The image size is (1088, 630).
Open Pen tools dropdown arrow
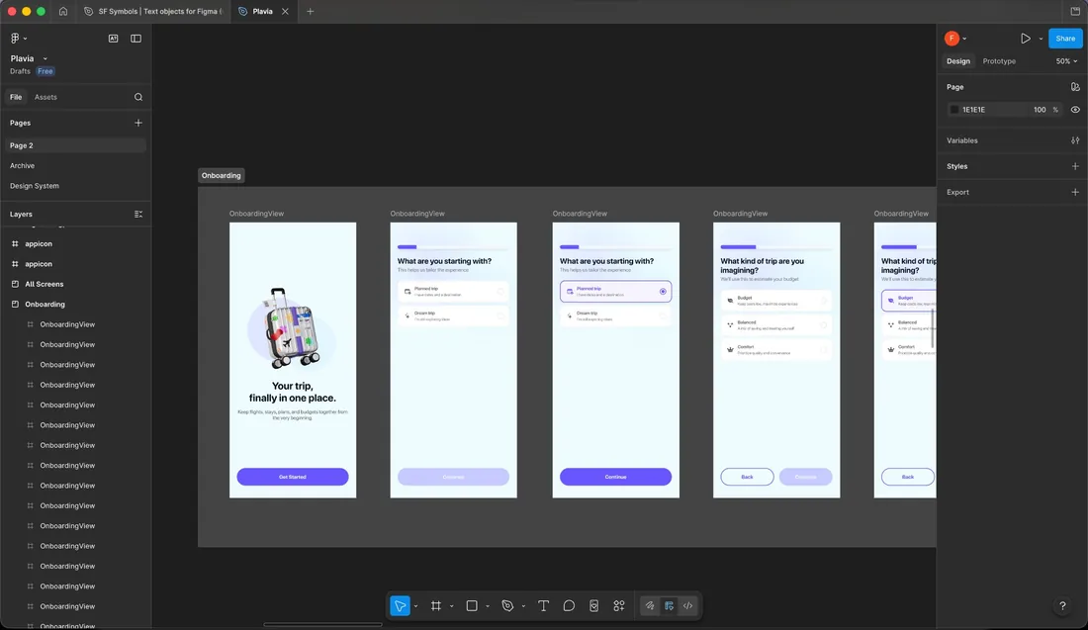(523, 606)
